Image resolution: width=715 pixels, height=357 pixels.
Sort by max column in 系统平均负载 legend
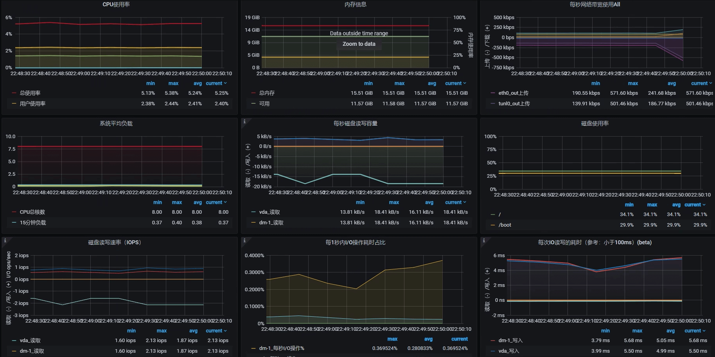click(177, 202)
